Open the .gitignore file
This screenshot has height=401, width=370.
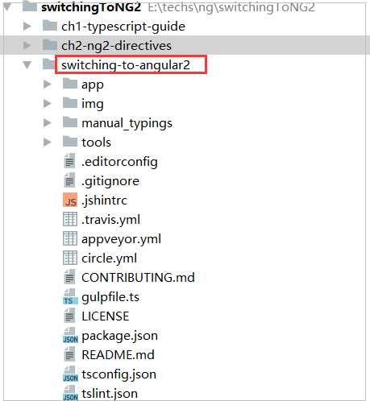click(110, 181)
